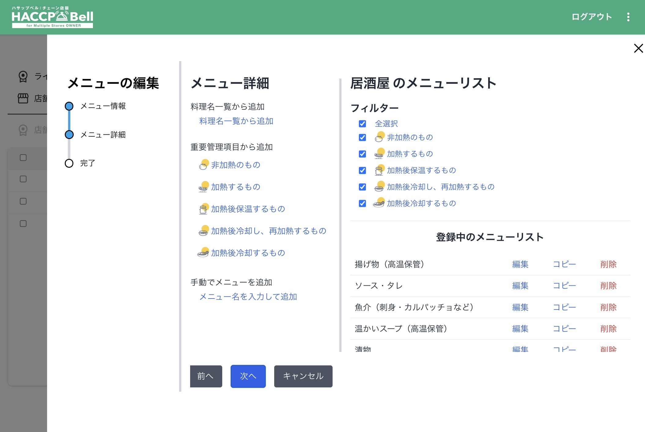The height and width of the screenshot is (432, 645).
Task: Click the HACCP Bell logo
Action: (x=52, y=17)
